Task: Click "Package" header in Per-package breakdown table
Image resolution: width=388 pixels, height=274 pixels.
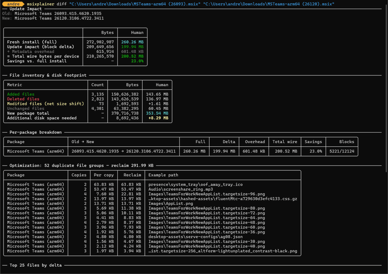Action: [16, 142]
